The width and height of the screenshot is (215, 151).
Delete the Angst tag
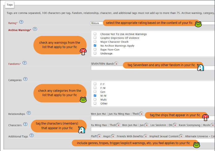(113, 137)
